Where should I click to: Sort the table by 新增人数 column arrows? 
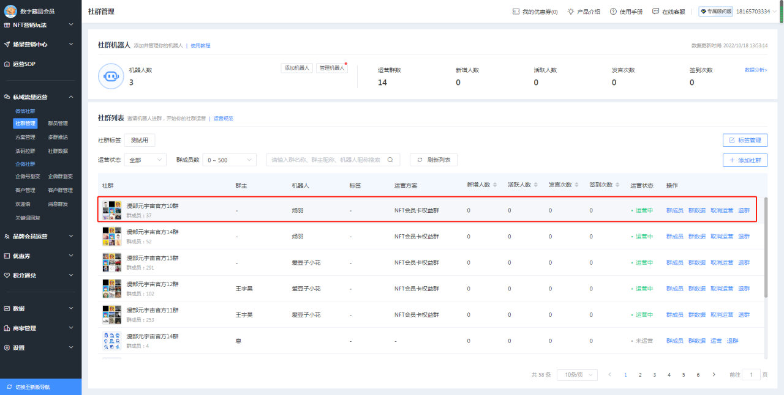click(x=494, y=185)
